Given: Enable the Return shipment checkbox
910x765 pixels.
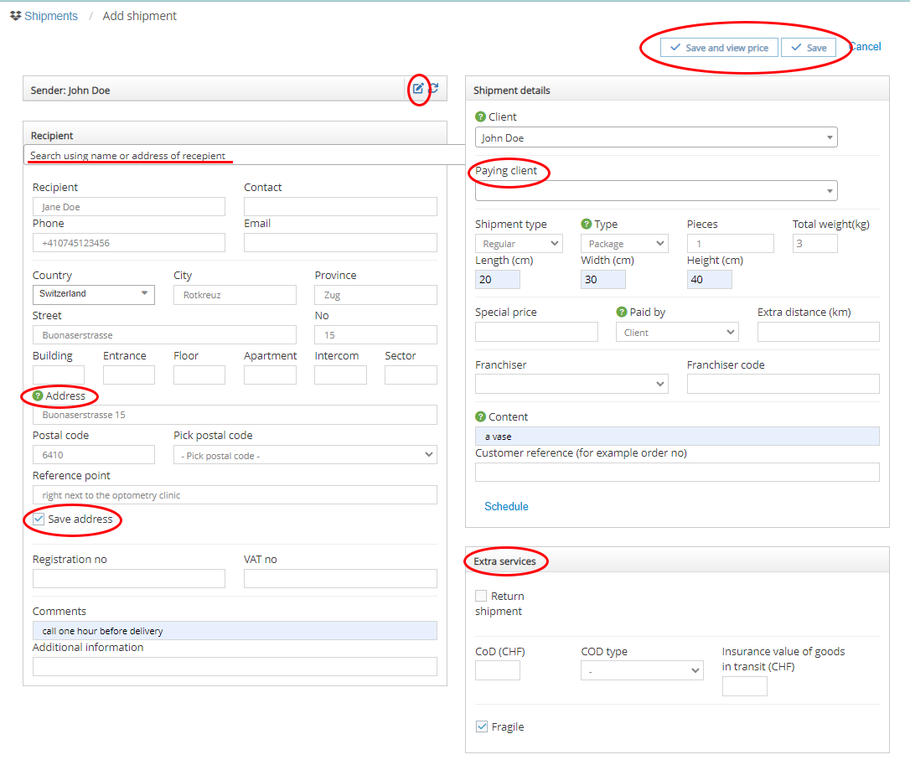Looking at the screenshot, I should pos(481,596).
